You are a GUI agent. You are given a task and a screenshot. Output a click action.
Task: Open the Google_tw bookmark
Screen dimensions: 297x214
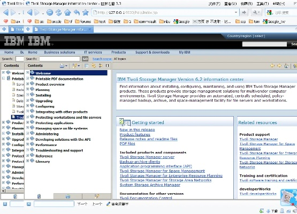coord(274,21)
